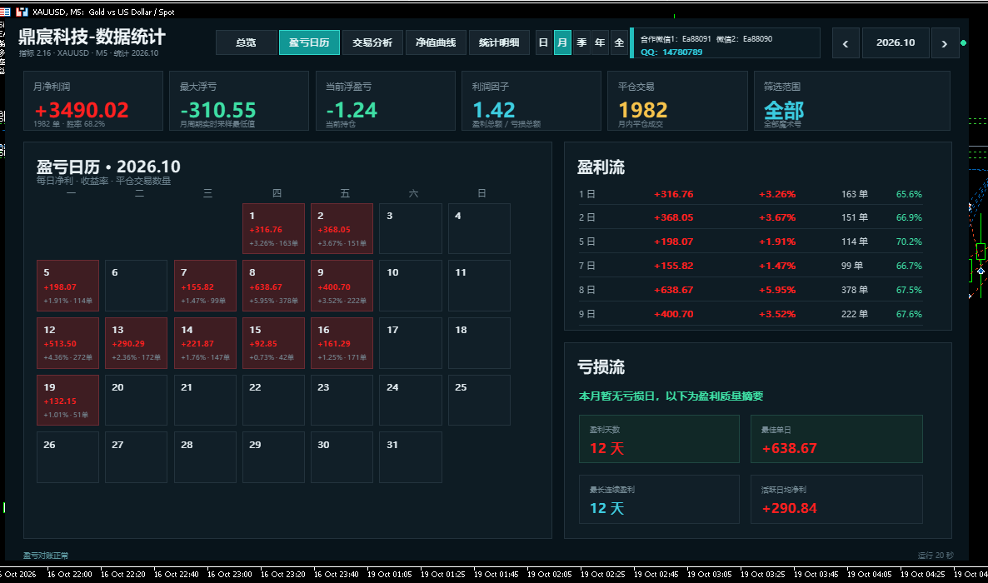Switch to the 交易分析 tab
The height and width of the screenshot is (583, 988).
tap(372, 42)
